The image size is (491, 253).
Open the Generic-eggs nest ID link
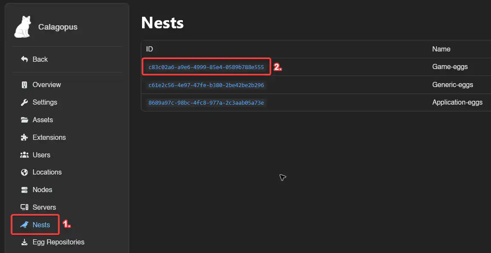click(206, 85)
